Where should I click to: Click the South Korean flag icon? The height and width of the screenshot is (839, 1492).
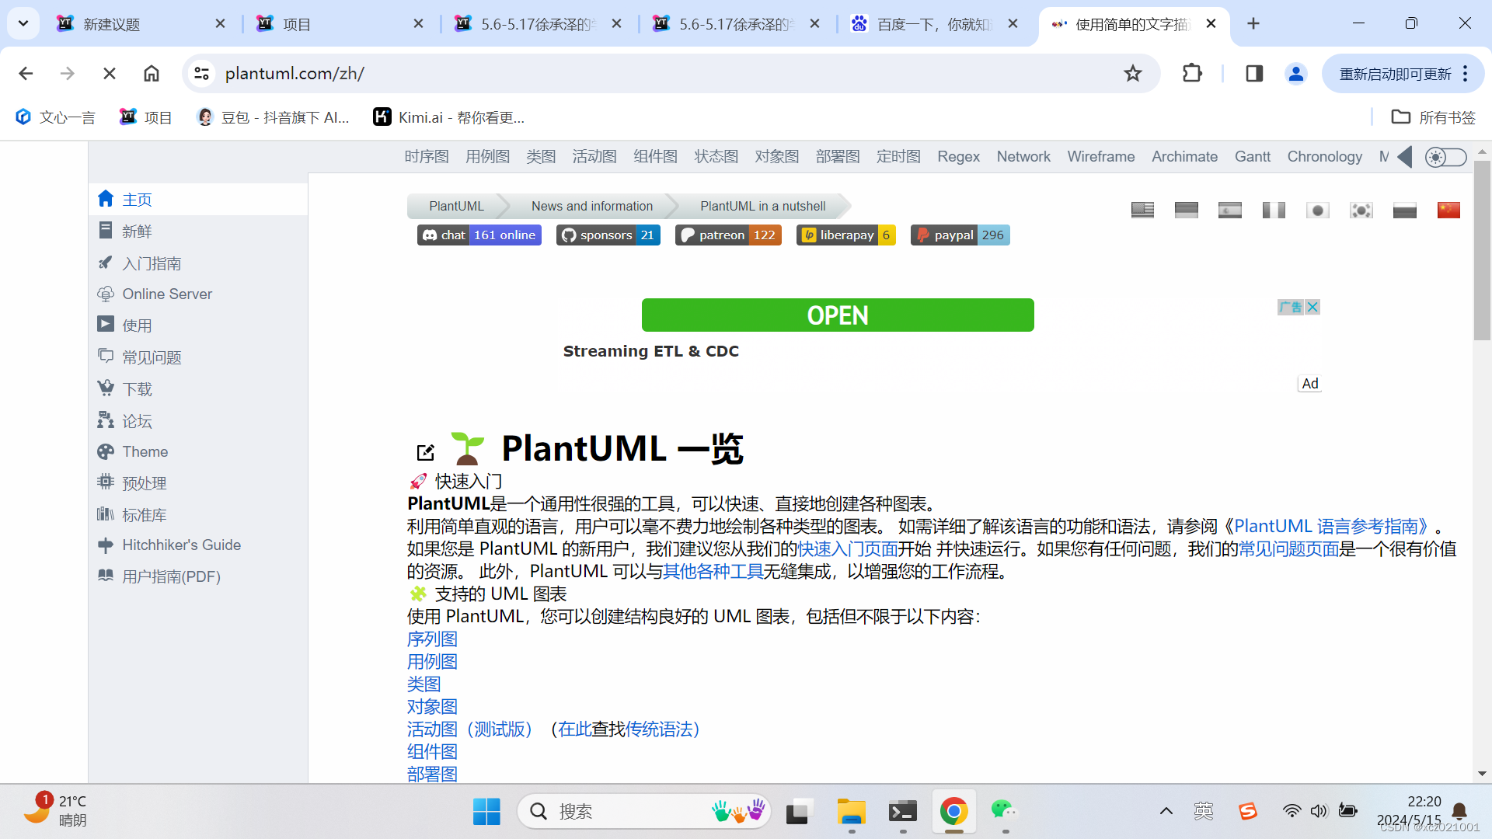[1361, 211]
